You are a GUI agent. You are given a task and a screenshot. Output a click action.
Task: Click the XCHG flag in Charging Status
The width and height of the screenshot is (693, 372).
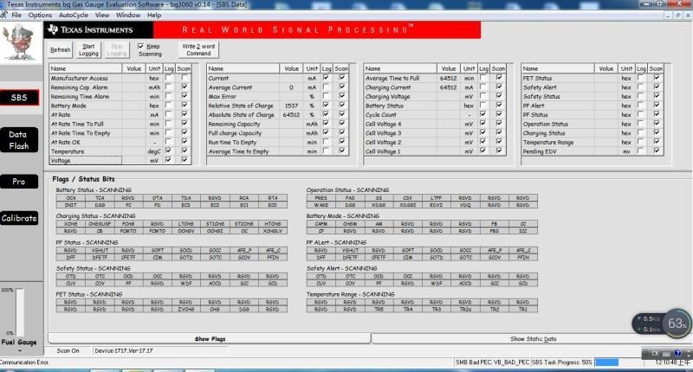pos(71,224)
